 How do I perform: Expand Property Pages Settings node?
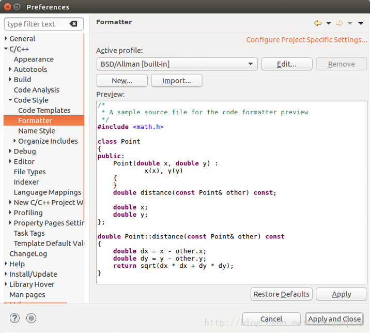(x=10, y=222)
